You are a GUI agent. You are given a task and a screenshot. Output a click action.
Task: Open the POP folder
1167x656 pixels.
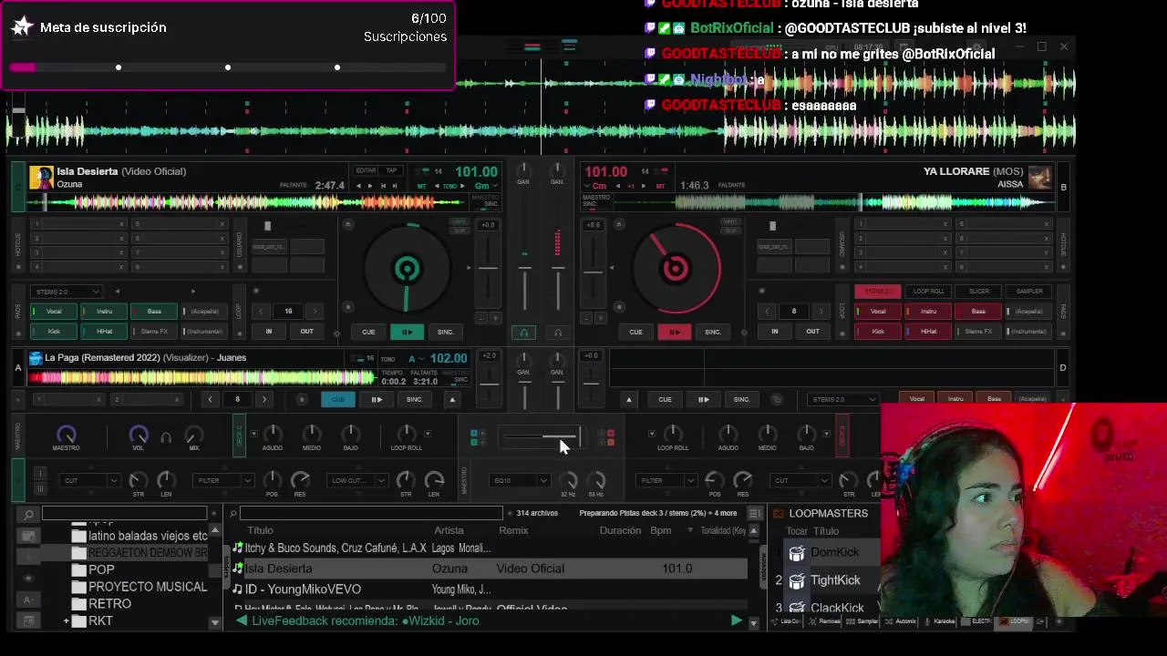tap(101, 569)
